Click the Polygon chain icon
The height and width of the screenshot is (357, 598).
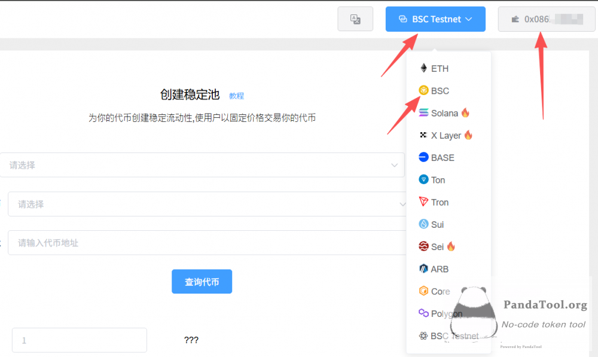[x=423, y=313]
